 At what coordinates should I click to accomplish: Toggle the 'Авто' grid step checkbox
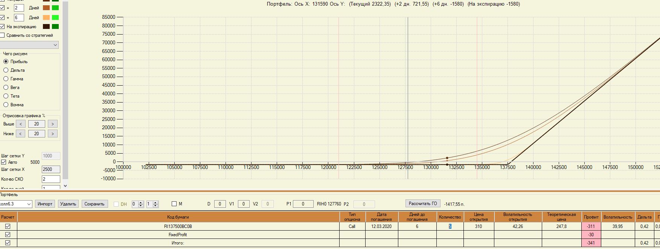point(4,162)
